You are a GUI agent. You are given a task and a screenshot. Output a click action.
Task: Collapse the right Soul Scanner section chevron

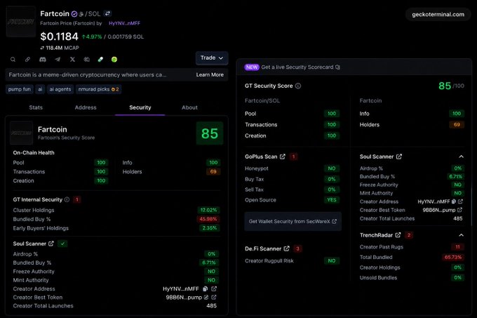(461, 157)
